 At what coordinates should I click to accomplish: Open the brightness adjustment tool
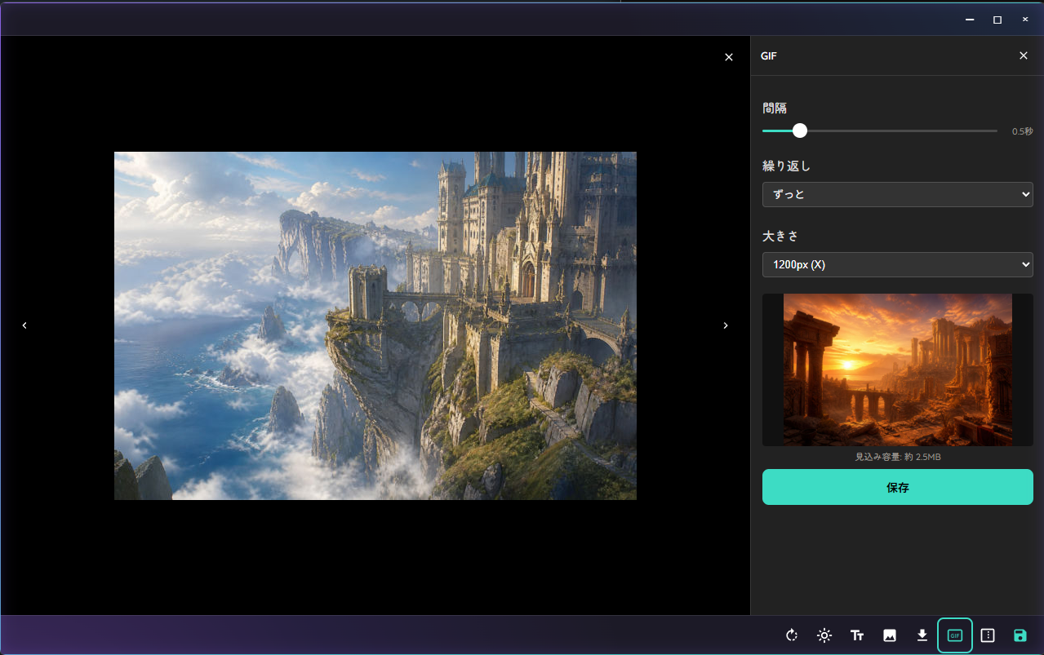point(824,635)
